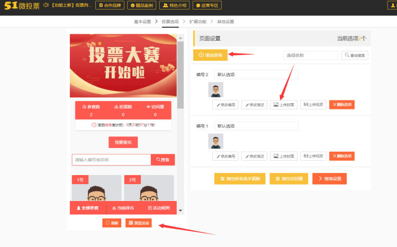The image size is (397, 247).
Task: Click the 参赛数 stat in preview
Action: [91, 111]
